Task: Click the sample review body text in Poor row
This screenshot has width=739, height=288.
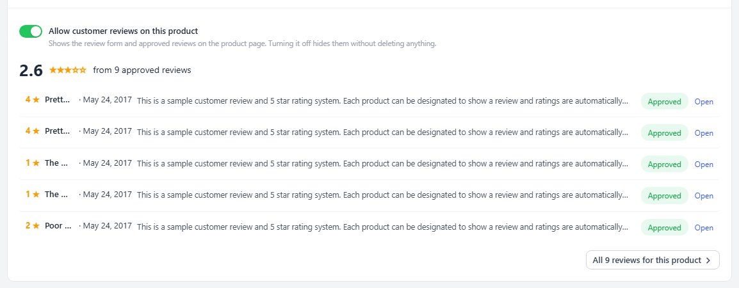Action: (382, 227)
